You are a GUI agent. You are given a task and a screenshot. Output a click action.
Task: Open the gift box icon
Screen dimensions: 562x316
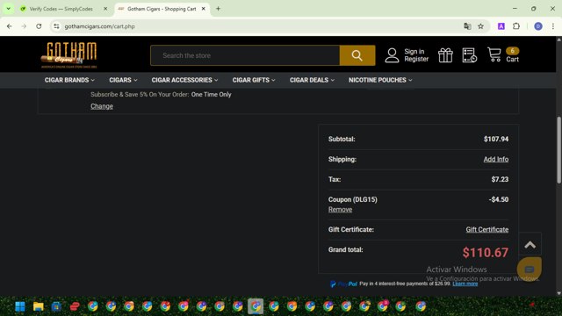click(x=445, y=55)
